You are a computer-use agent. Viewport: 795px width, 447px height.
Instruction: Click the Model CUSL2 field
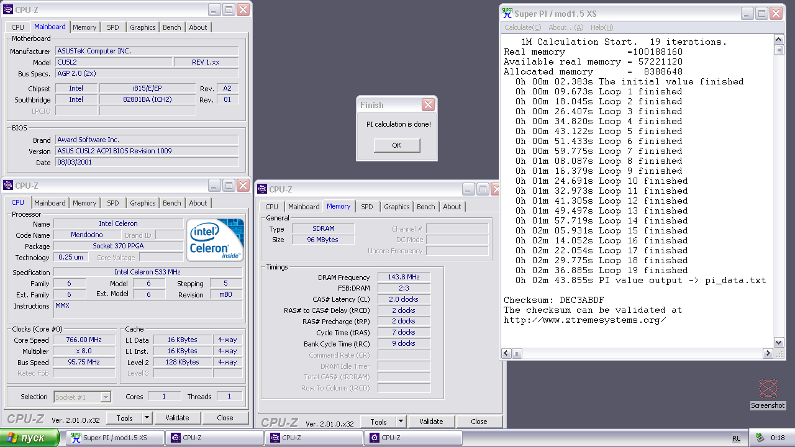tap(114, 62)
